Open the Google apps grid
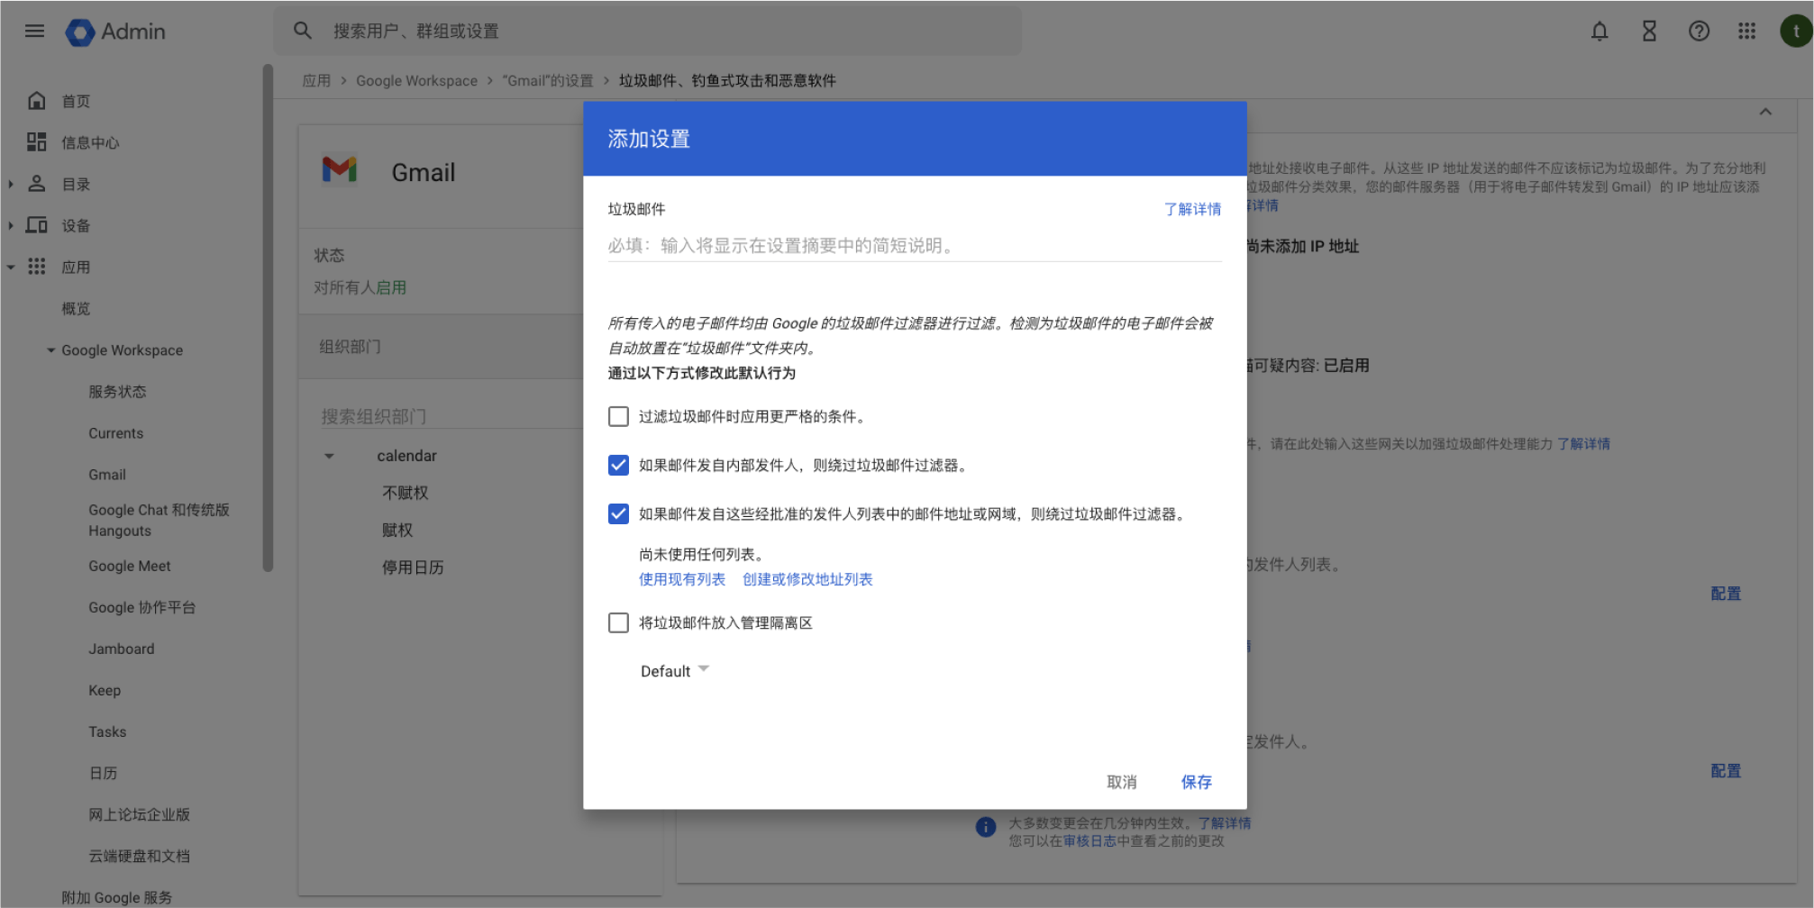Screen dimensions: 1814x908 1747,31
